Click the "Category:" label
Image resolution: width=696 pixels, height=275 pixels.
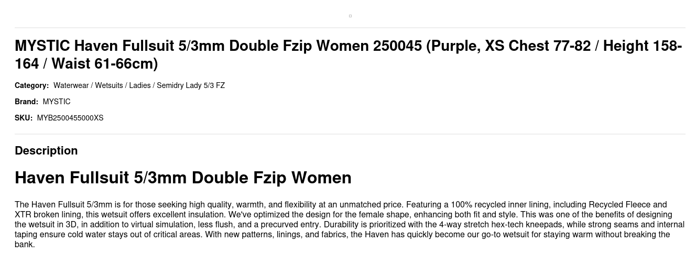[31, 85]
